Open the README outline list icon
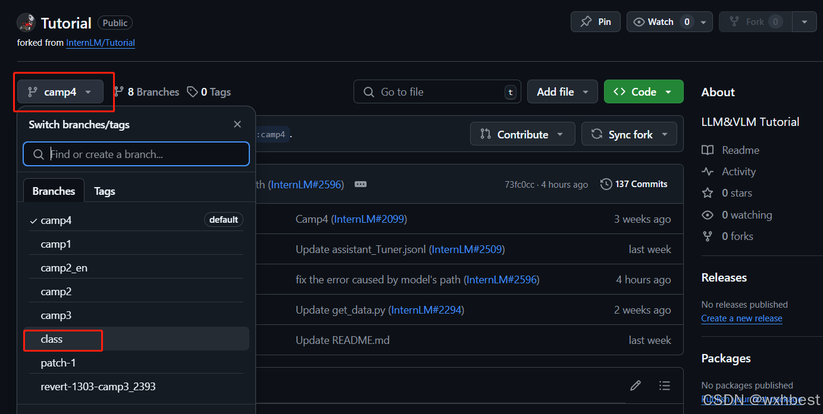 pyautogui.click(x=665, y=385)
